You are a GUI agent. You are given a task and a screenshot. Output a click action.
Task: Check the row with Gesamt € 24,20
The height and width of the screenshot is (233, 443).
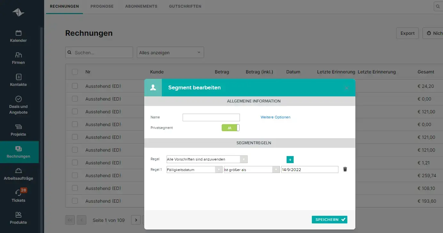(x=75, y=86)
